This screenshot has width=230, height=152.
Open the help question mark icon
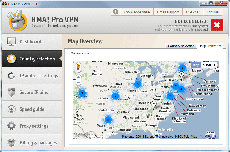tap(116, 12)
